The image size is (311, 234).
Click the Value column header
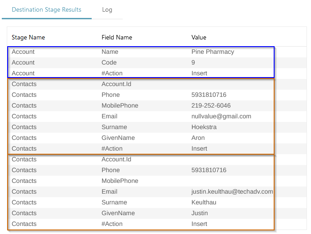coord(199,37)
